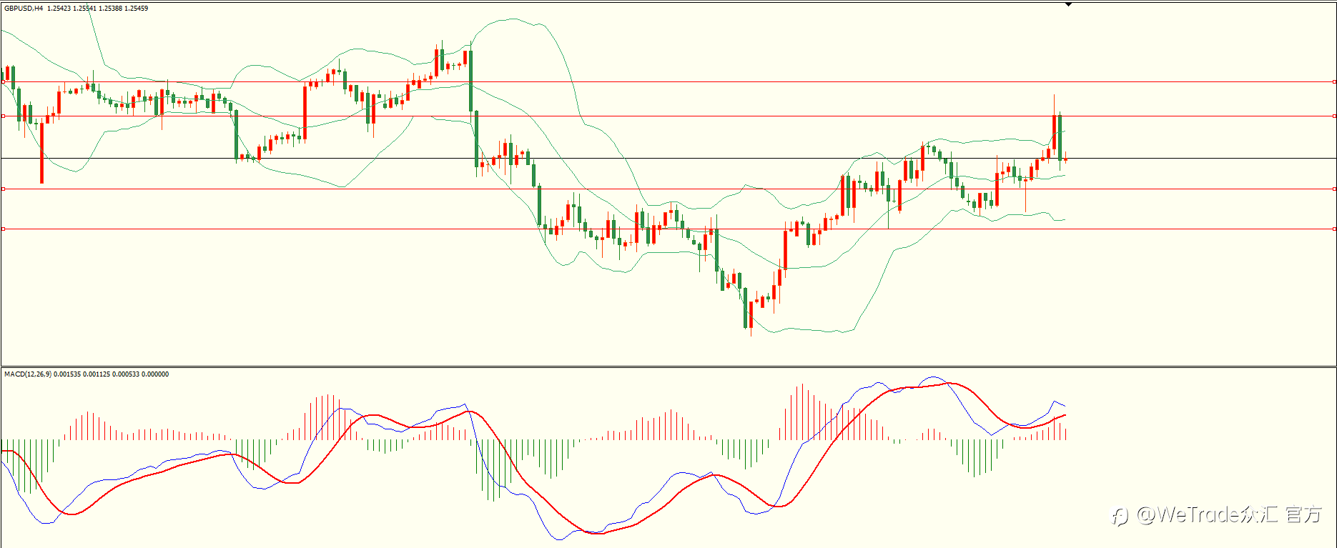Image resolution: width=1337 pixels, height=548 pixels.
Task: Select the topmost red line's left handle
Action: [3, 82]
